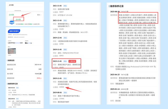
Task: Click the 维修保养记录 heading on right panel
Action: pyautogui.click(x=117, y=6)
